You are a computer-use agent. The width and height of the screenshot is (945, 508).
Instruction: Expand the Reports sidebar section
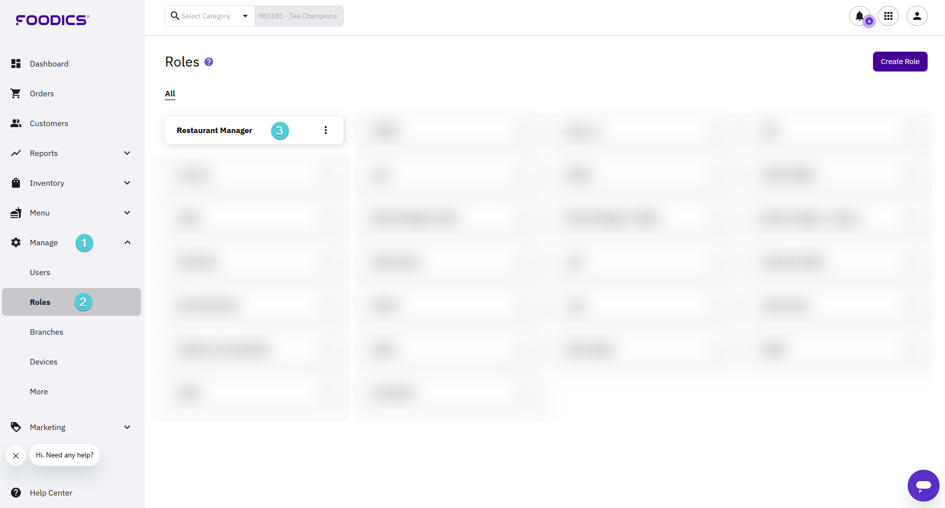coord(127,153)
